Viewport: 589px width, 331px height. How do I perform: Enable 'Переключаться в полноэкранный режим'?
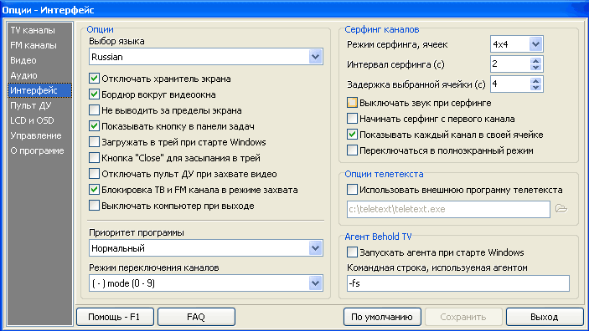tap(352, 150)
